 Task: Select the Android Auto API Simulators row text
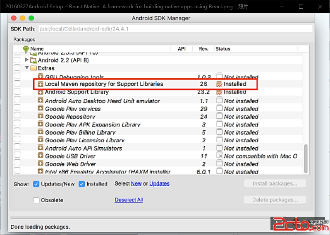84,148
